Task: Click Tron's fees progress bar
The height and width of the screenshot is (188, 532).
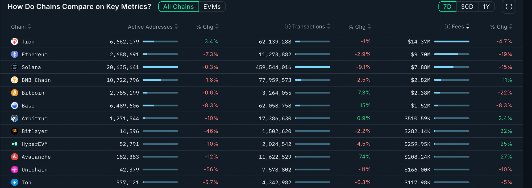Action: [451, 41]
